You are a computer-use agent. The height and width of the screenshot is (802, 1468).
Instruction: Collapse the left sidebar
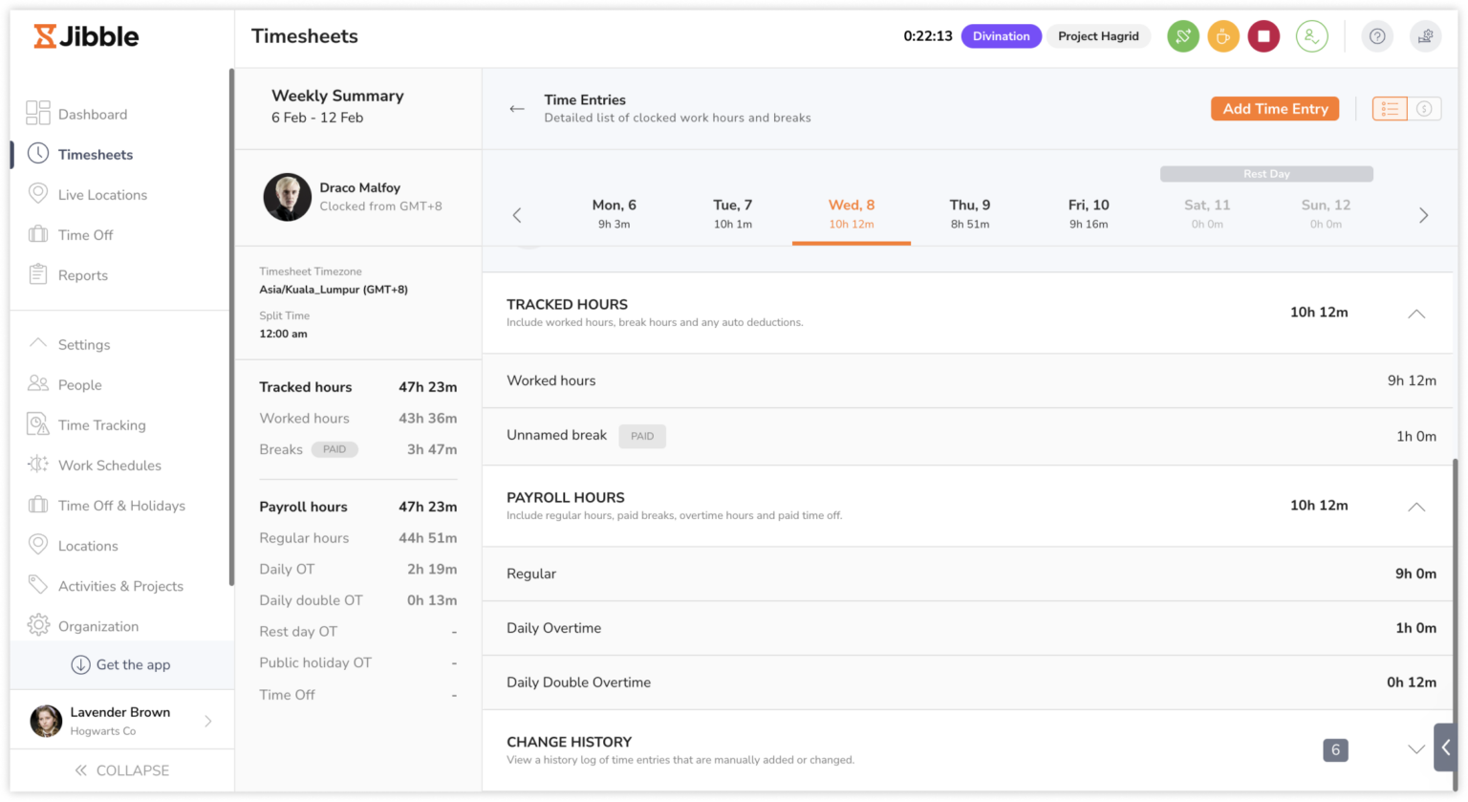pos(121,770)
